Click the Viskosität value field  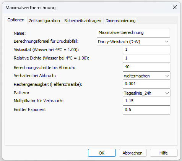click(x=146, y=50)
